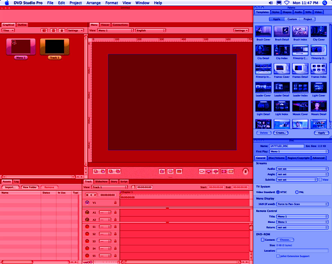Show the normal button state icon
Image resolution: width=332 pixels, height=264 pixels.
click(202, 171)
